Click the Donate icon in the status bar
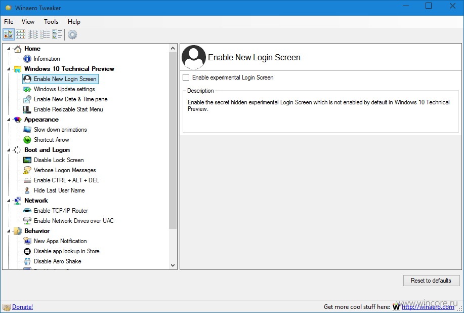 (6, 307)
